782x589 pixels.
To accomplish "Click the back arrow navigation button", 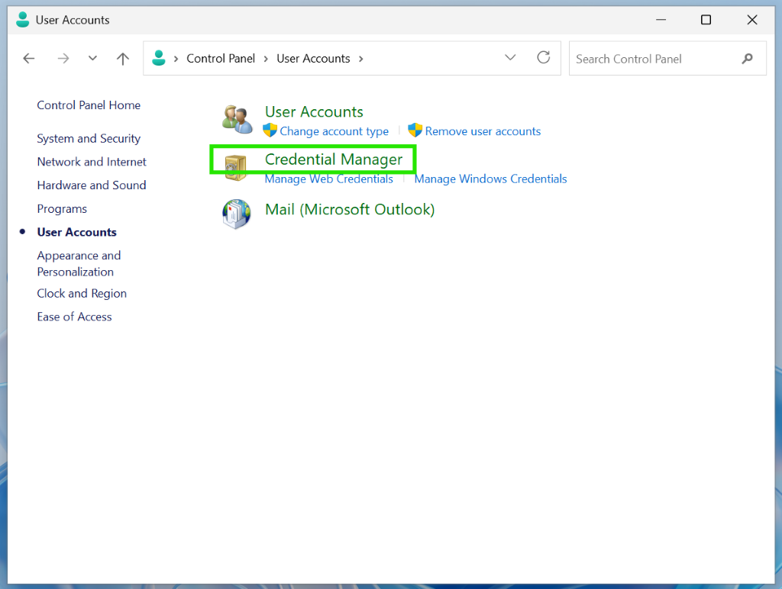I will click(x=29, y=59).
